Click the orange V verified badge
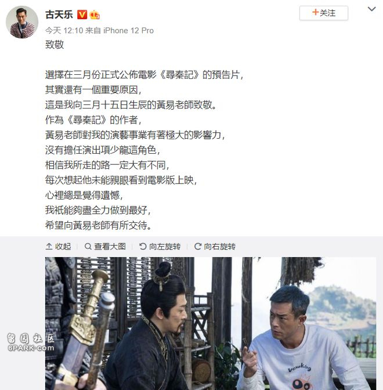The width and height of the screenshot is (383, 390). (x=82, y=15)
